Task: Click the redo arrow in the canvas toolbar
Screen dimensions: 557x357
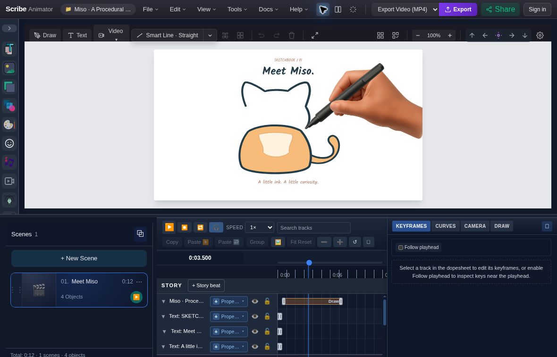Action: (276, 35)
